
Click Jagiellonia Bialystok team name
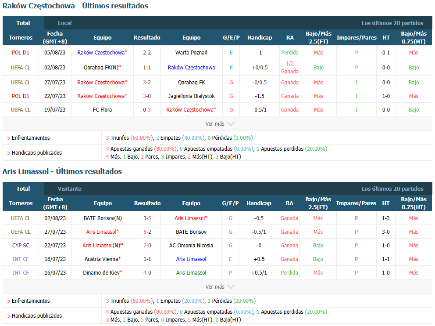click(191, 96)
